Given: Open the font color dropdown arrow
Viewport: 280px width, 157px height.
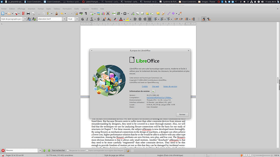Looking at the screenshot, I should coord(124,19).
